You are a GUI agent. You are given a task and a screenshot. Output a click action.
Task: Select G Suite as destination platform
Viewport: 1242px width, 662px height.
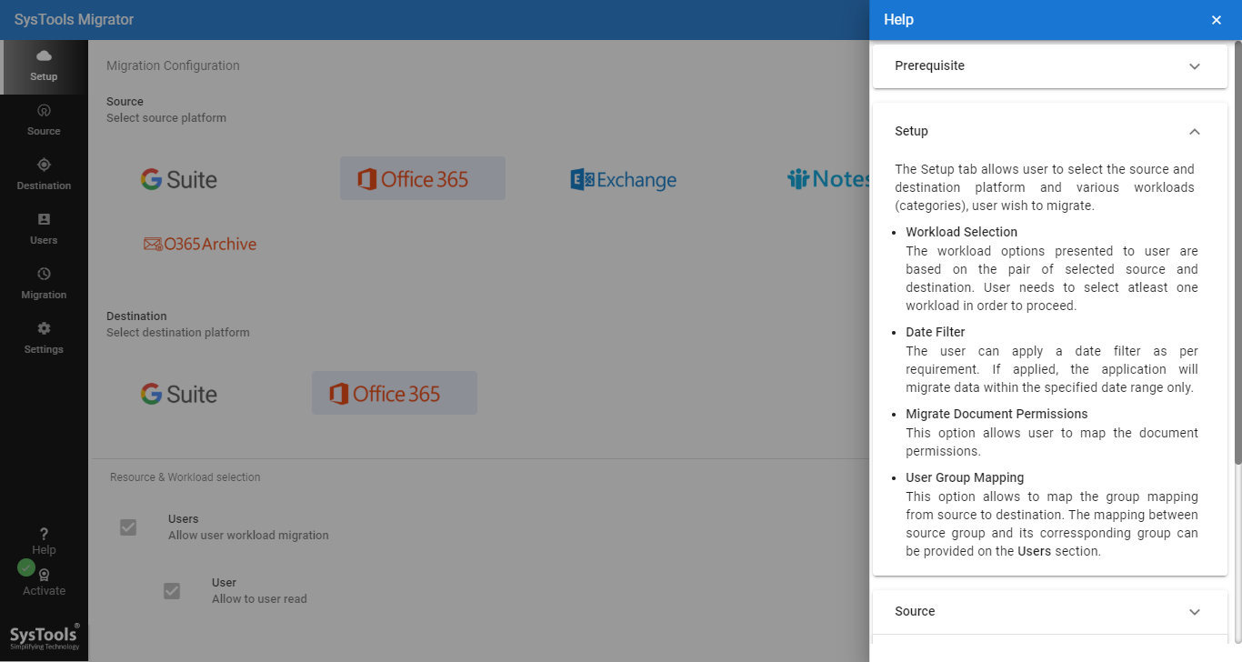tap(179, 394)
